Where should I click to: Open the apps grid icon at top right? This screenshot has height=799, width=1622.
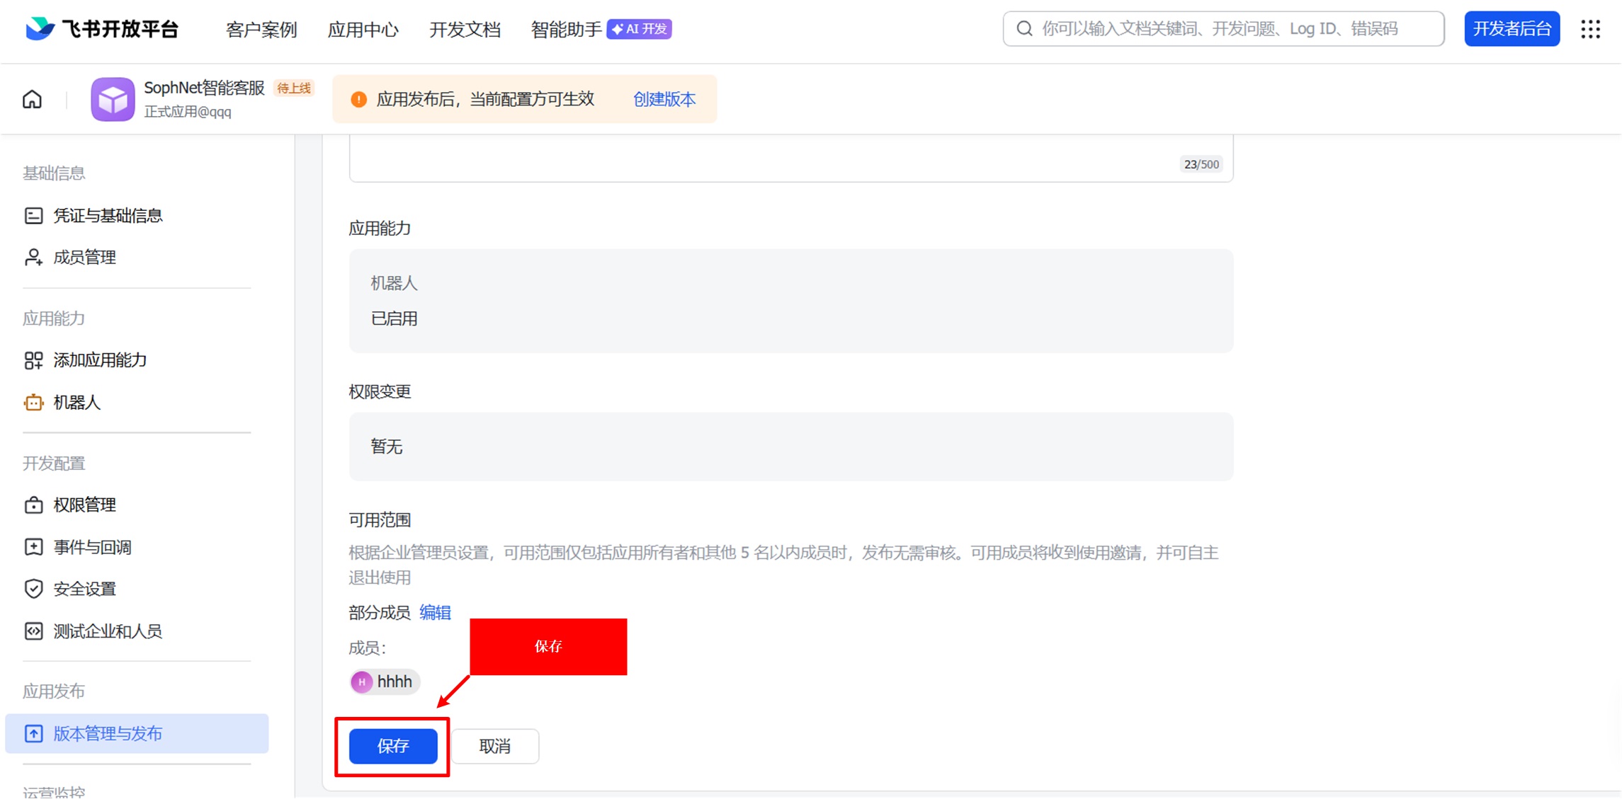[1590, 29]
